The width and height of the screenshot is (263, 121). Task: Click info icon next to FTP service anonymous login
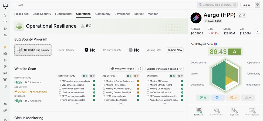60,81
